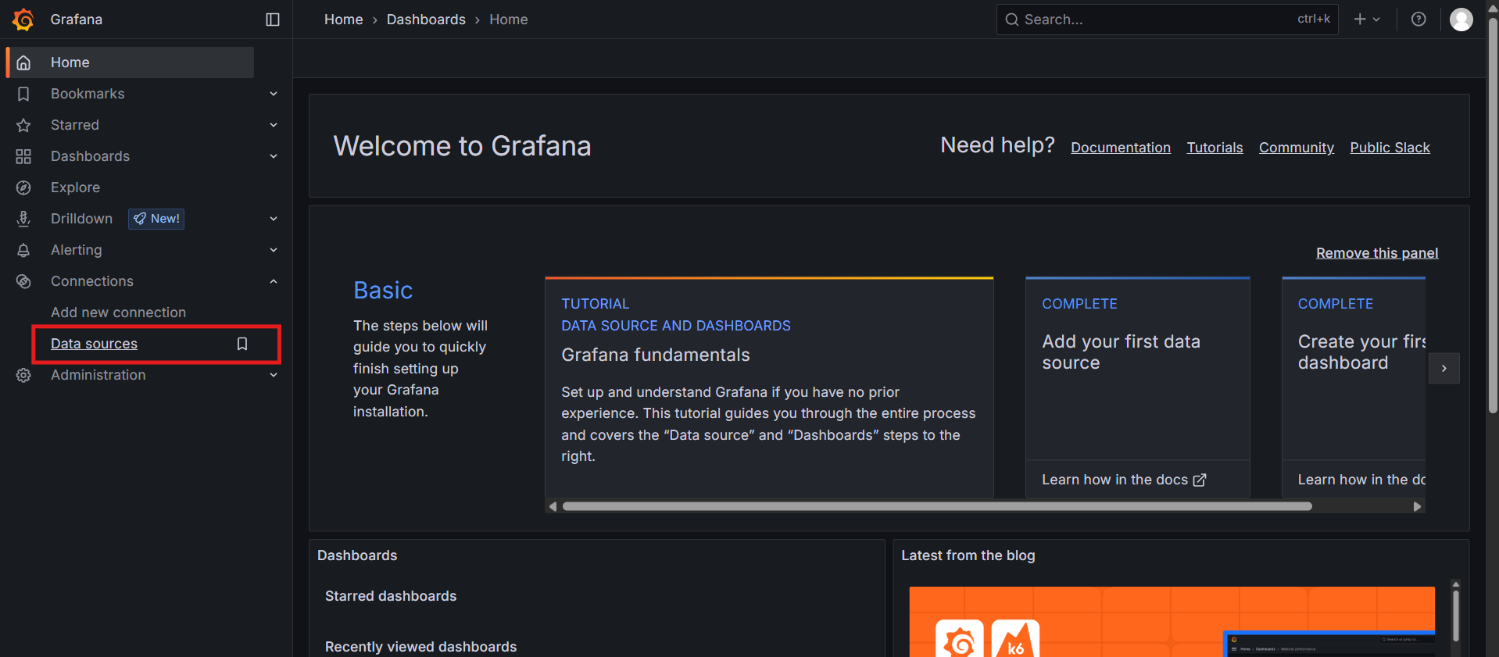Click the Connections icon in sidebar
Viewport: 1499px width, 657px height.
pyautogui.click(x=23, y=281)
